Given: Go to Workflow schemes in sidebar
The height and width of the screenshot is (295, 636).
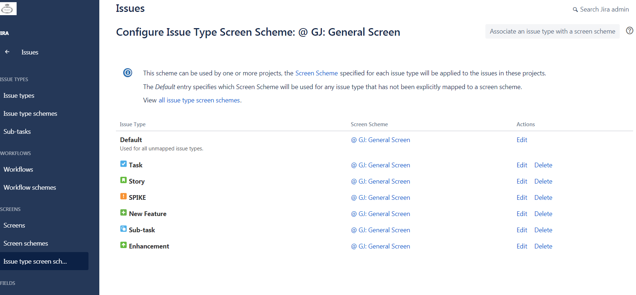Looking at the screenshot, I should pos(30,188).
